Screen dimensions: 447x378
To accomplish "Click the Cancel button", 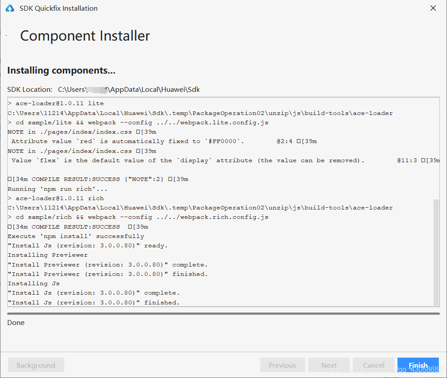I will coord(373,366).
